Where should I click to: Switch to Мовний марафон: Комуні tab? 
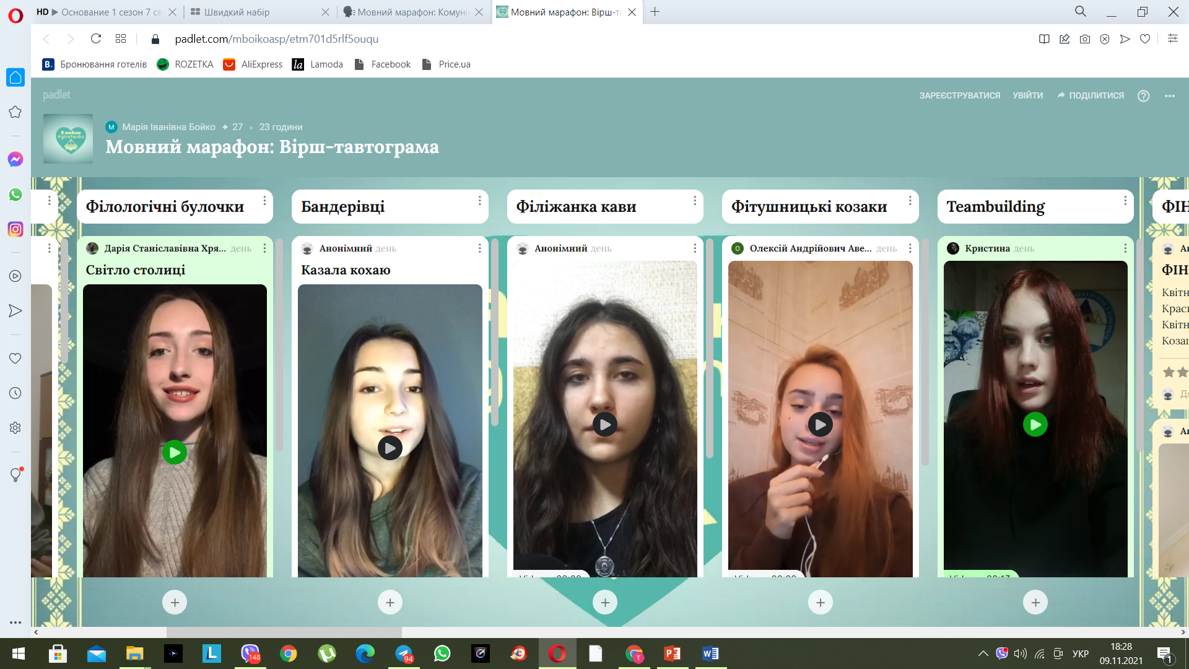point(412,12)
